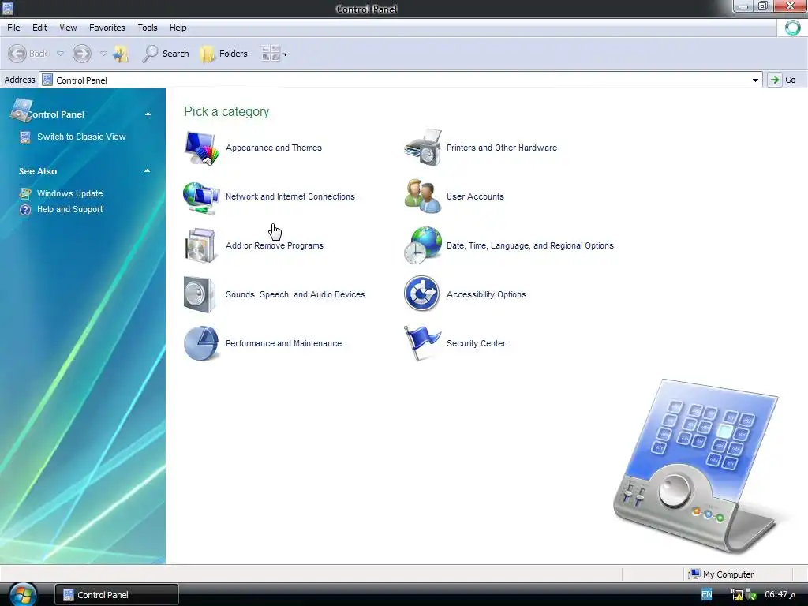
Task: Click the network connection tray icon
Action: (x=737, y=595)
